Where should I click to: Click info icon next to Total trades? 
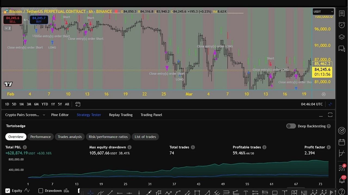point(193,147)
